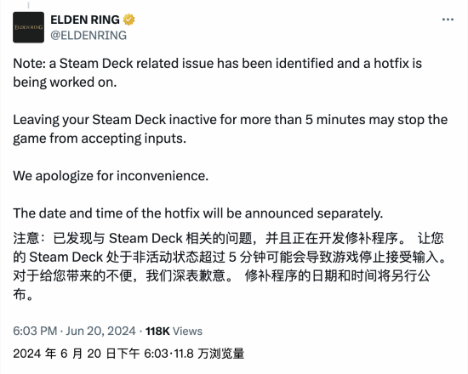Image resolution: width=468 pixels, height=374 pixels.
Task: Select the "Leaving your Steam Deck inactive" line
Action: (230, 120)
